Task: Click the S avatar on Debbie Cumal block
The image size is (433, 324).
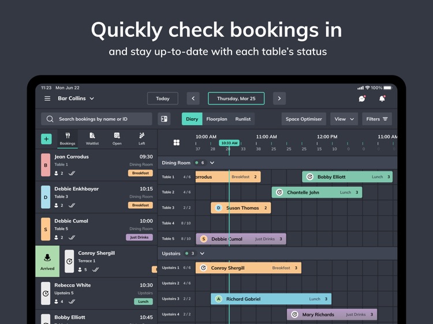Action: [x=204, y=239]
